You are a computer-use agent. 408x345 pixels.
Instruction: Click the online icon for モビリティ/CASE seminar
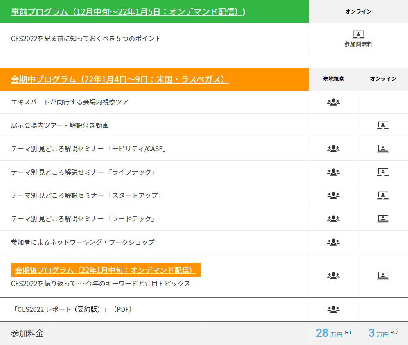(383, 149)
